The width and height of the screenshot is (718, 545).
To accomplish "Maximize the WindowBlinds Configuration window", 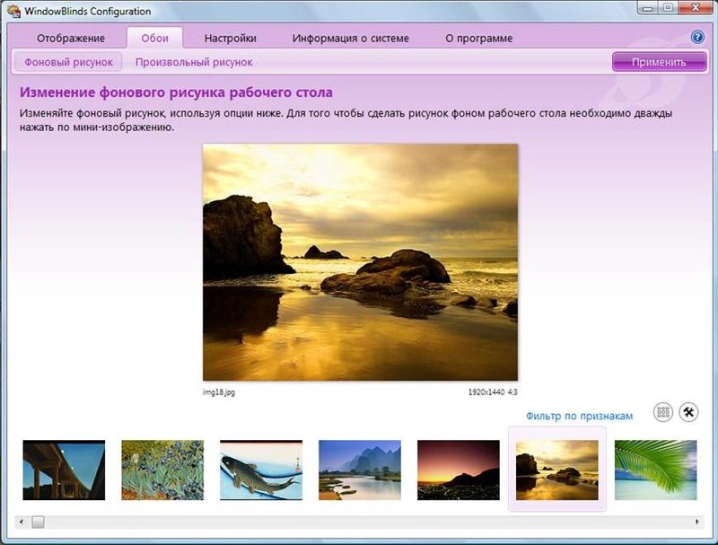I will (669, 8).
